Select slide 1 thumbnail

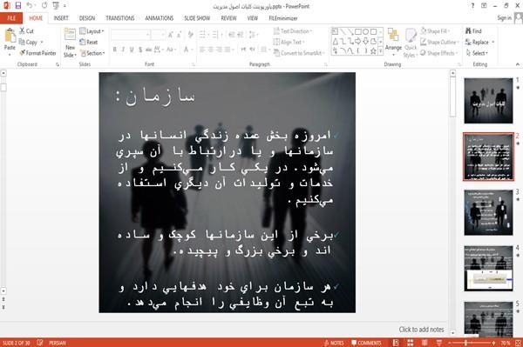(x=488, y=101)
